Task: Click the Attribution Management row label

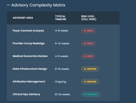Action: (x=29, y=82)
